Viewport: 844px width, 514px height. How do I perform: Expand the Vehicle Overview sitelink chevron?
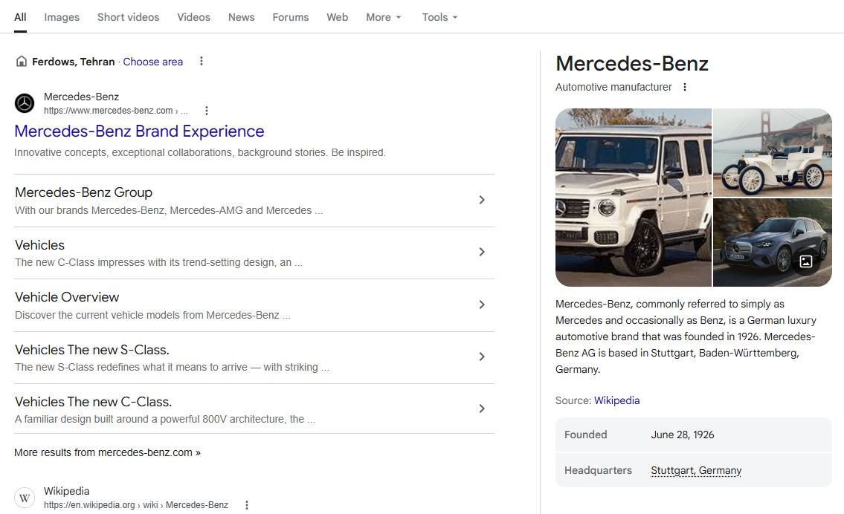point(482,305)
